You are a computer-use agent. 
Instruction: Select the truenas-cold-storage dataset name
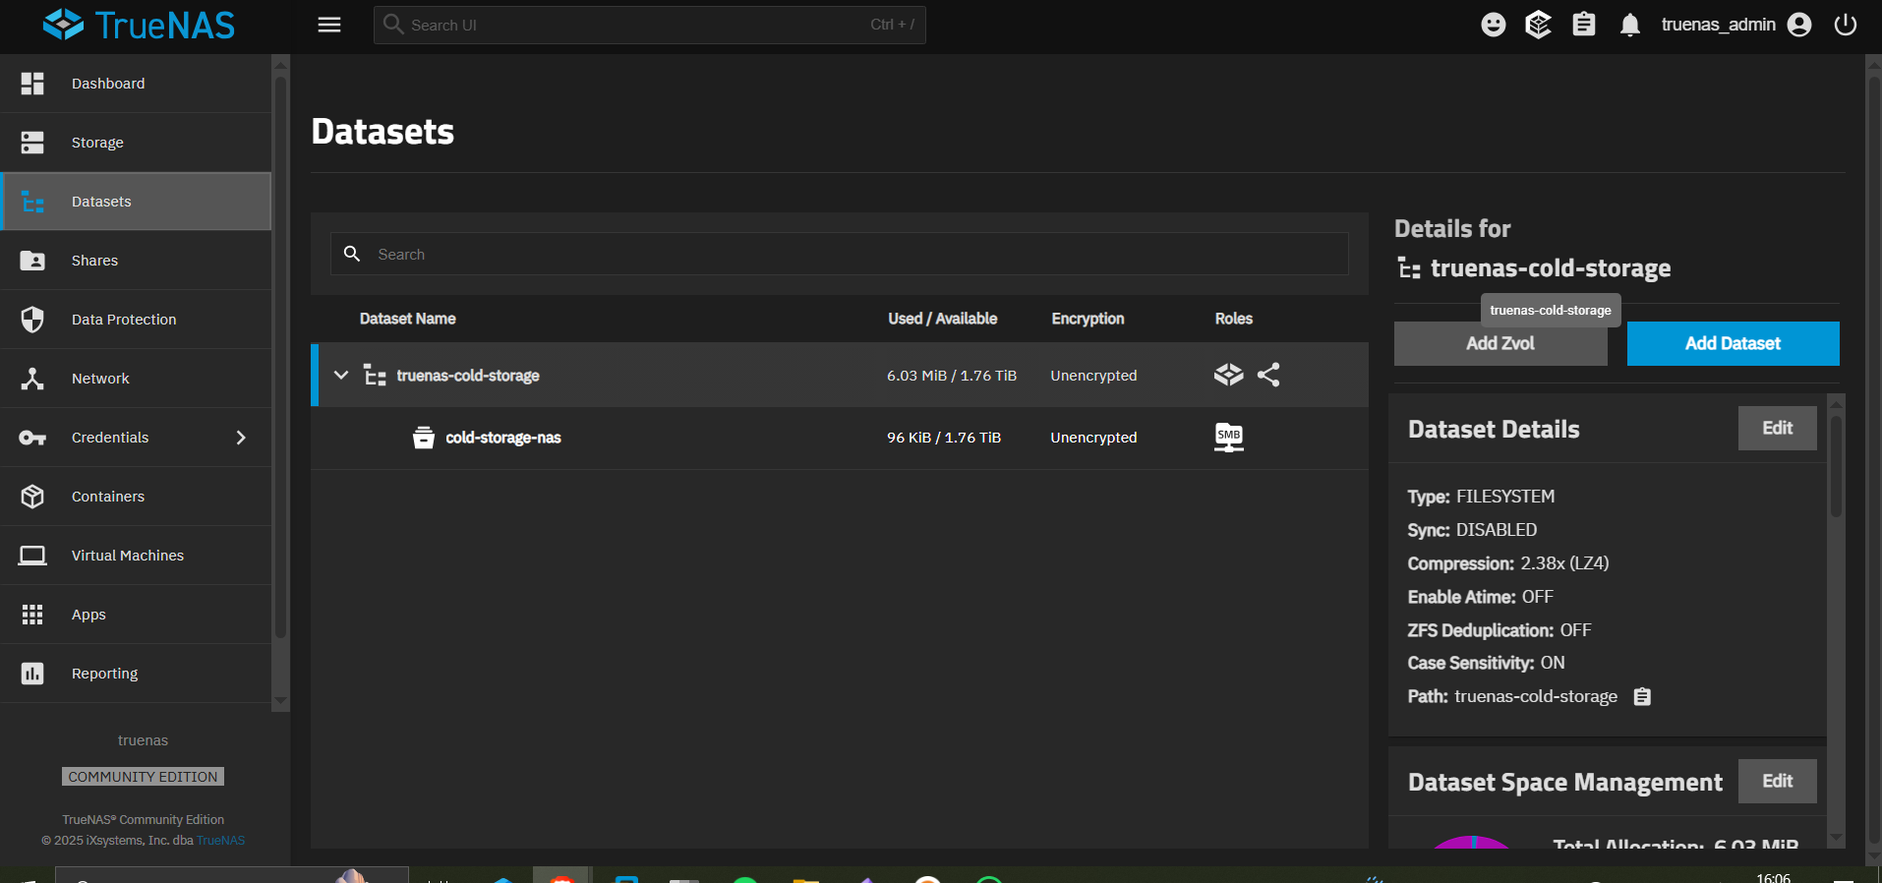click(468, 376)
